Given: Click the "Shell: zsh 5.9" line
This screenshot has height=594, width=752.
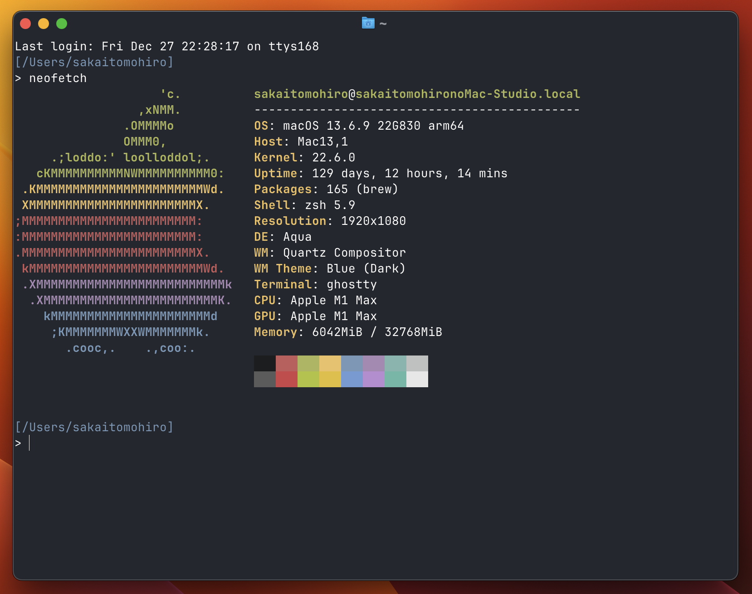Looking at the screenshot, I should click(x=305, y=205).
